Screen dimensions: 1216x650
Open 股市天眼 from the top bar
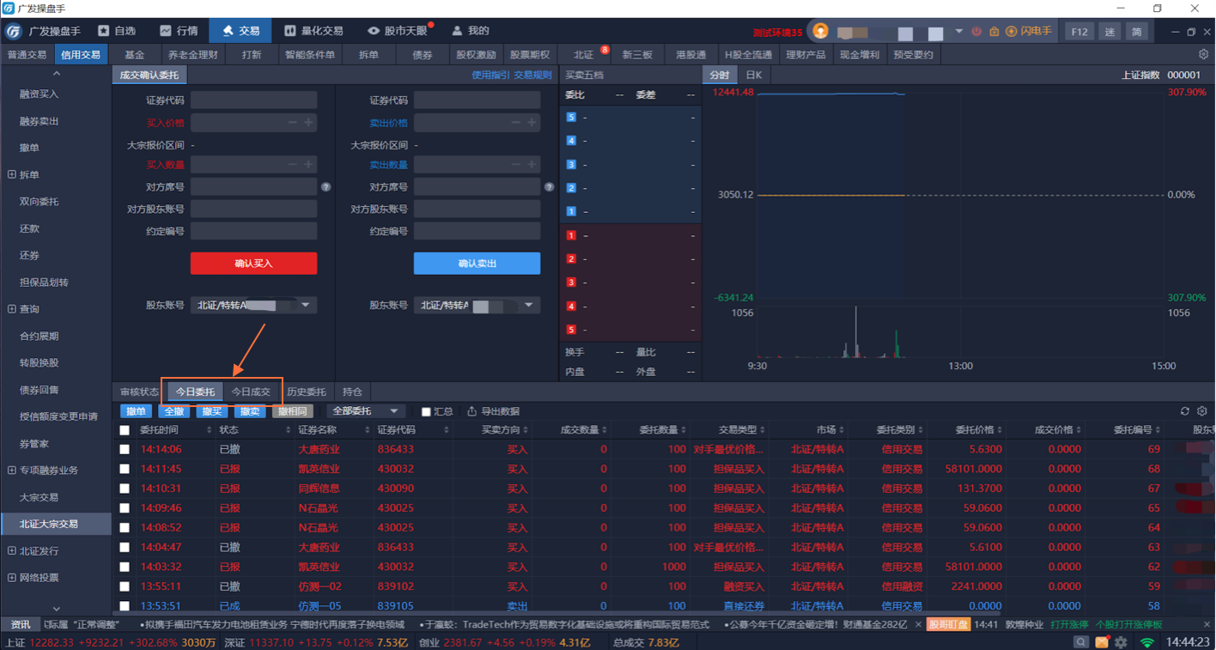click(398, 31)
